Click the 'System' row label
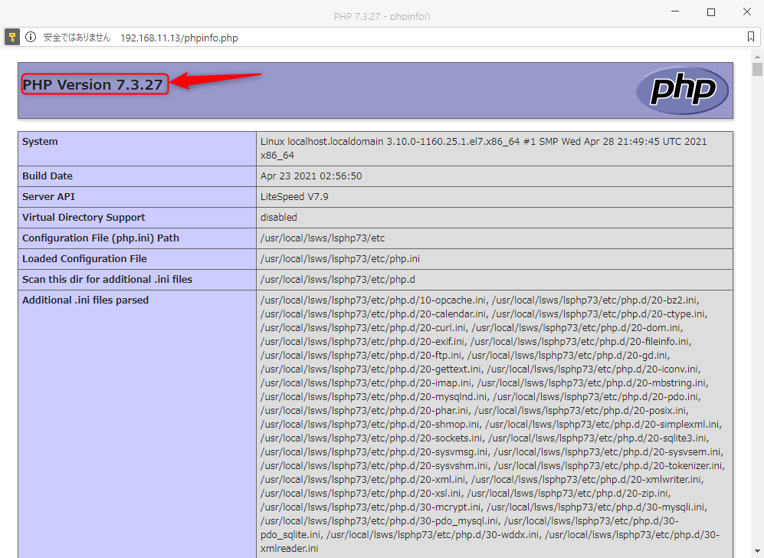764x558 pixels. (40, 142)
